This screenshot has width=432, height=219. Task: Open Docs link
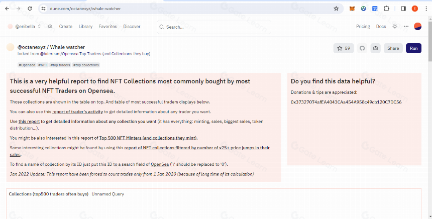pyautogui.click(x=381, y=27)
